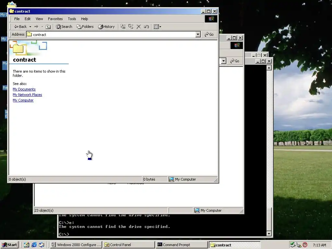Open the Edit menu
The height and width of the screenshot is (249, 332).
tap(28, 19)
